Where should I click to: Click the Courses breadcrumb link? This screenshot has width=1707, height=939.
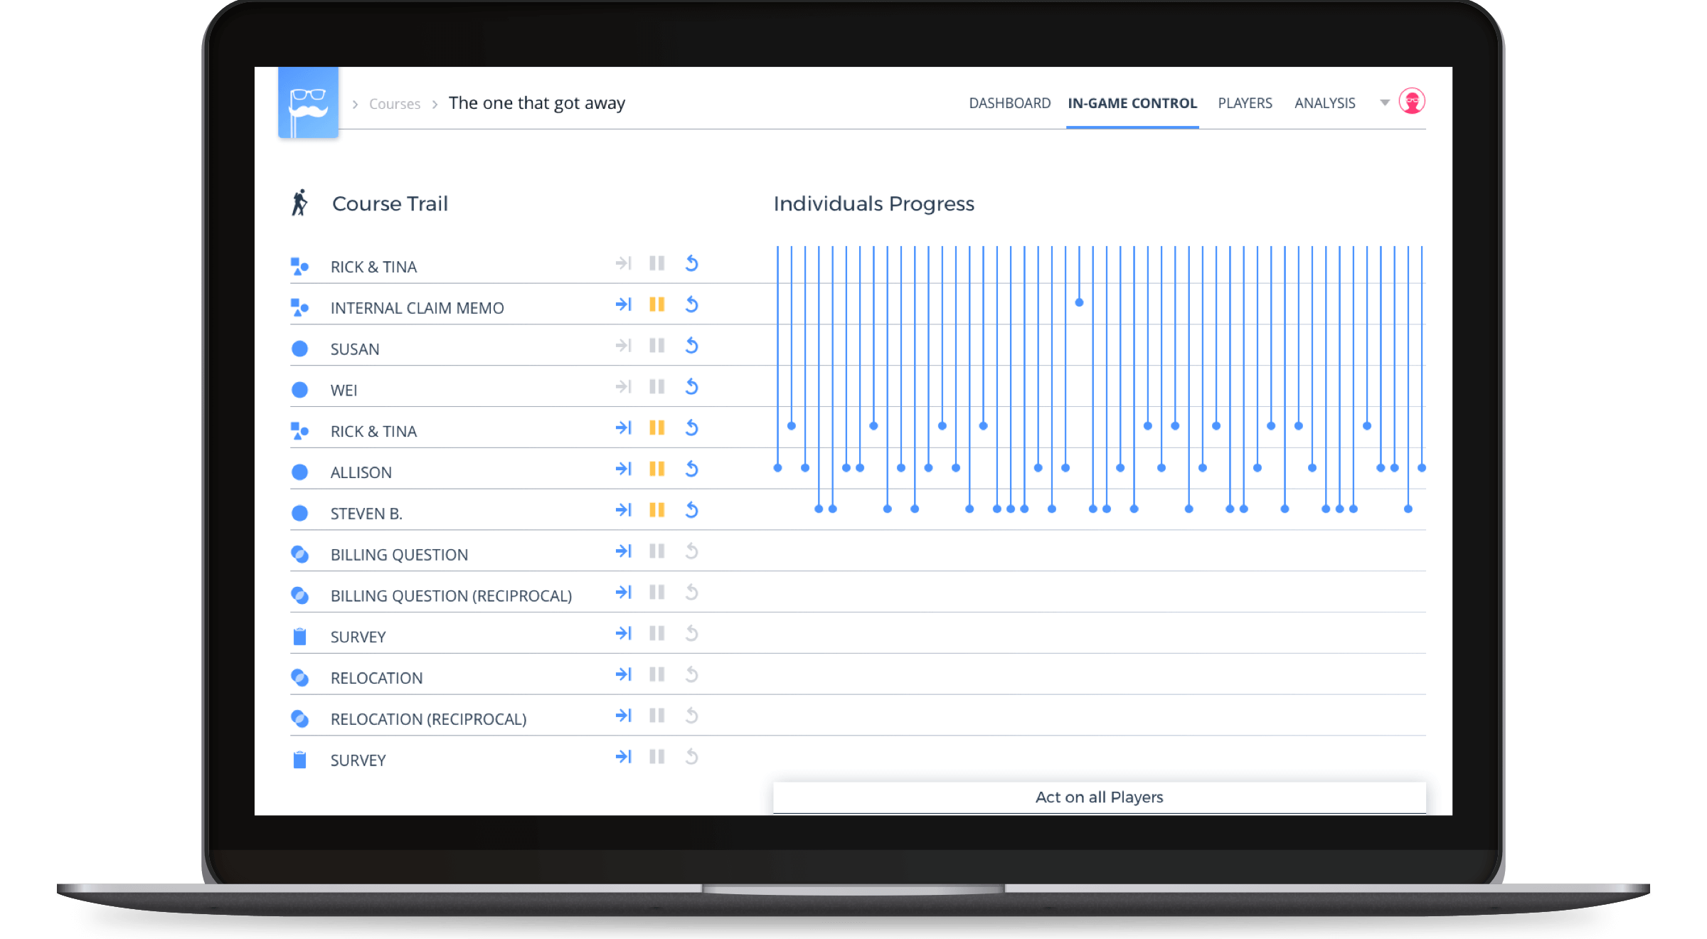[x=395, y=104]
